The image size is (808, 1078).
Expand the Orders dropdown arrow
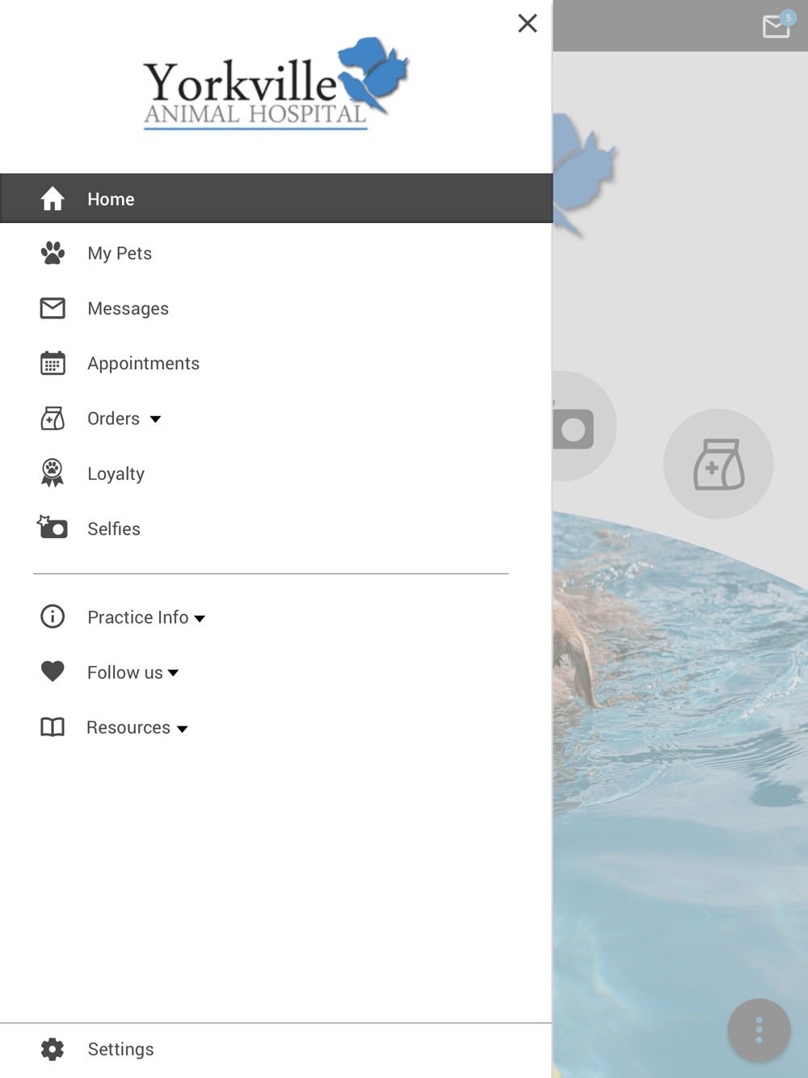pyautogui.click(x=155, y=419)
